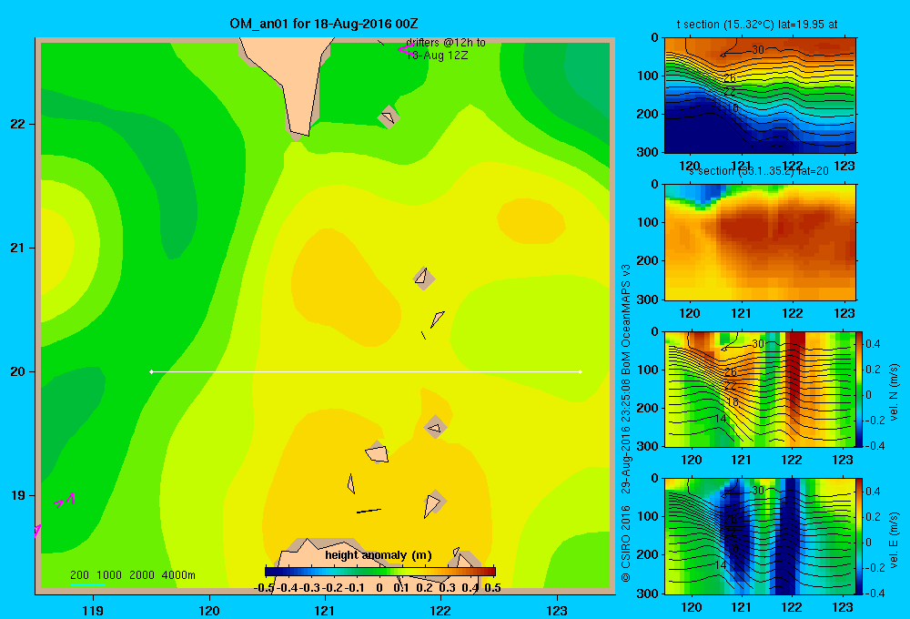The image size is (910, 619).
Task: Click longitude label '119' on the map axis
Action: pyautogui.click(x=93, y=610)
